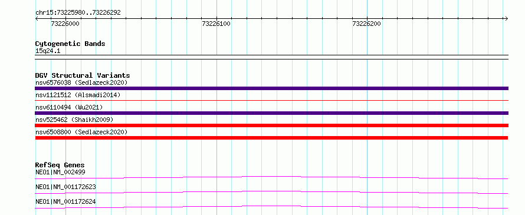Select the NEO1|NM_002499 magenta gene line
Image resolution: width=525 pixels, height=215 pixels.
pyautogui.click(x=271, y=177)
